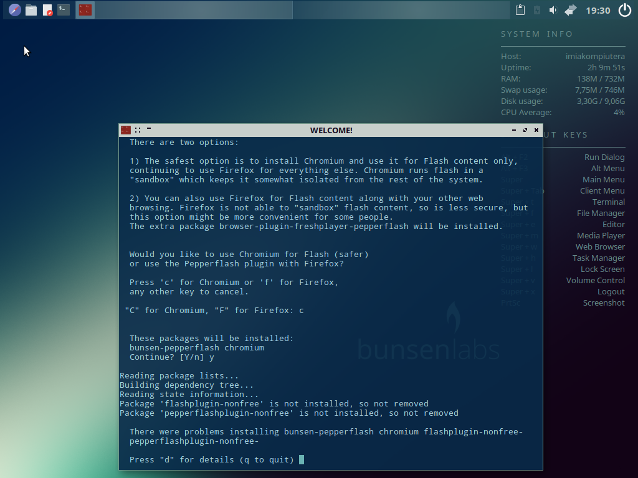The image size is (638, 478).
Task: Click the RAM value '138M / 732M'
Action: click(x=601, y=78)
